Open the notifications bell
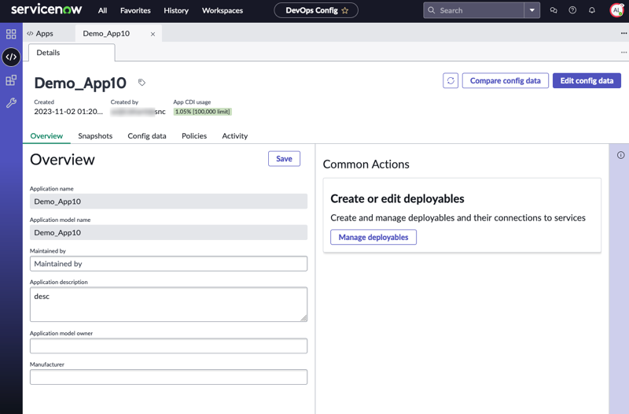 592,10
